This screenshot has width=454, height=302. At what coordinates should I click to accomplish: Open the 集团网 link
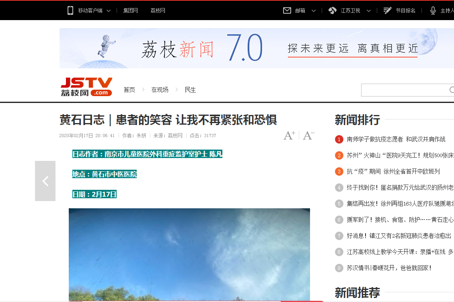(x=130, y=10)
